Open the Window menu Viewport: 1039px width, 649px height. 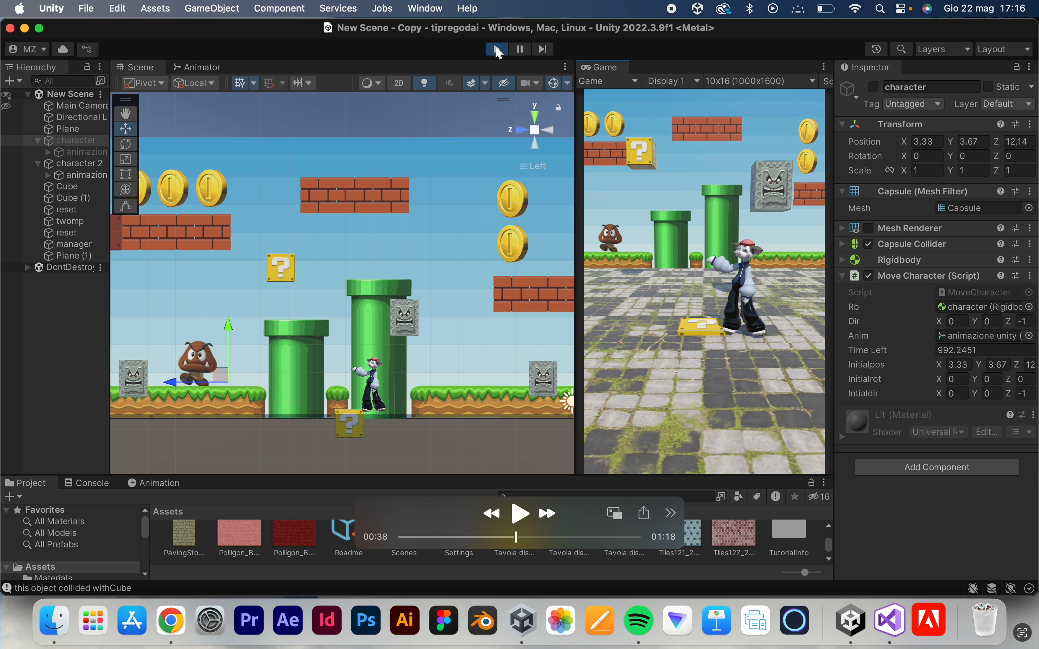pos(425,8)
